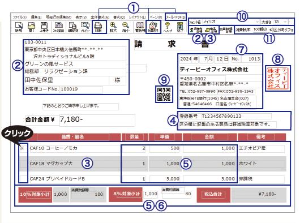Click the 請求書 title text

click(x=172, y=44)
